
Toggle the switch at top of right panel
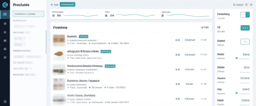click(x=245, y=15)
